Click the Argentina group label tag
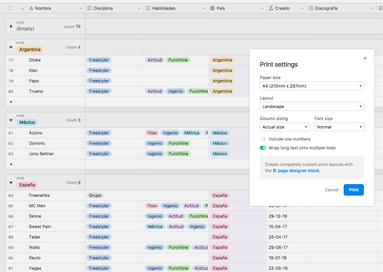 point(30,49)
